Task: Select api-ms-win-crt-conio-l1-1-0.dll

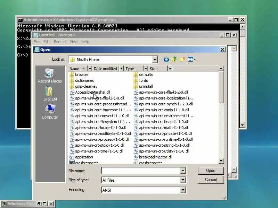Action: (x=161, y=110)
